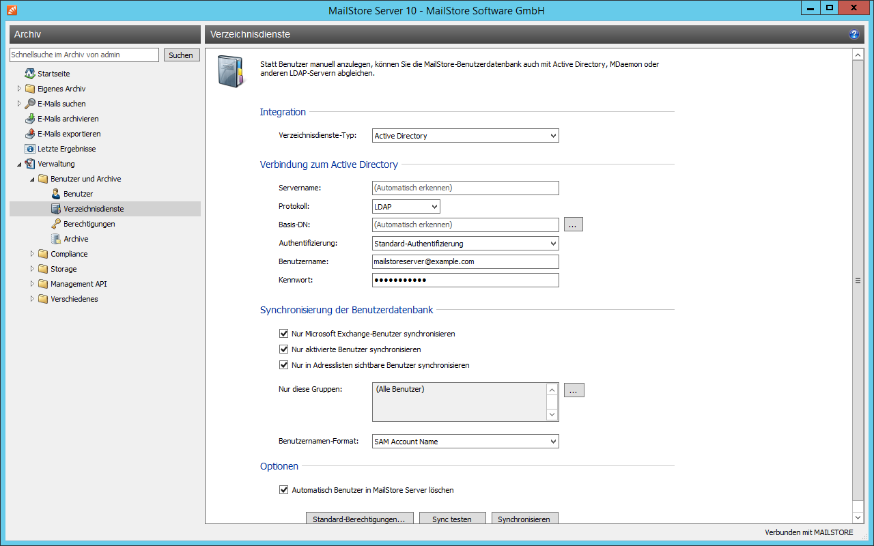Click the browse button next to groups list
Screen dimensions: 874x546
pyautogui.click(x=574, y=390)
